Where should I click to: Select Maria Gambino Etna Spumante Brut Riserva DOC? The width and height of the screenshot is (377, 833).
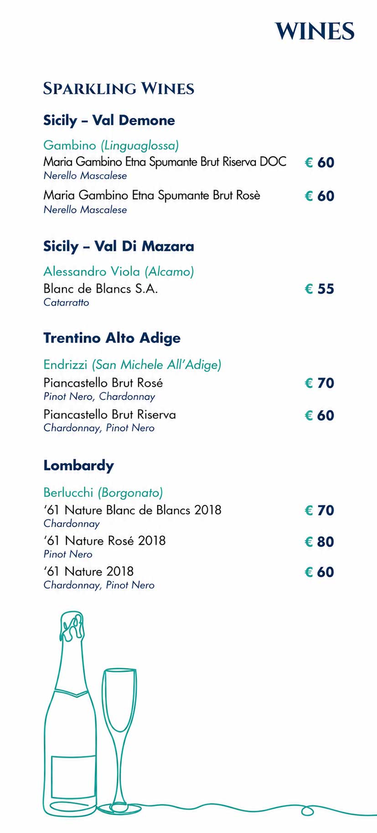[x=165, y=162]
